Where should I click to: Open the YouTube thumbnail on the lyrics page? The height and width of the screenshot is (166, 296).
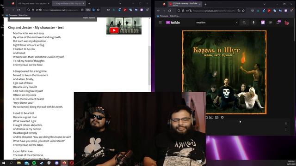124,26
